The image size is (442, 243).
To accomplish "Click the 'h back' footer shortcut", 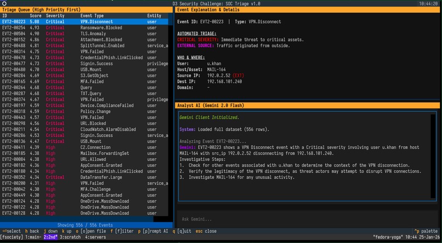I will [x=32, y=231].
